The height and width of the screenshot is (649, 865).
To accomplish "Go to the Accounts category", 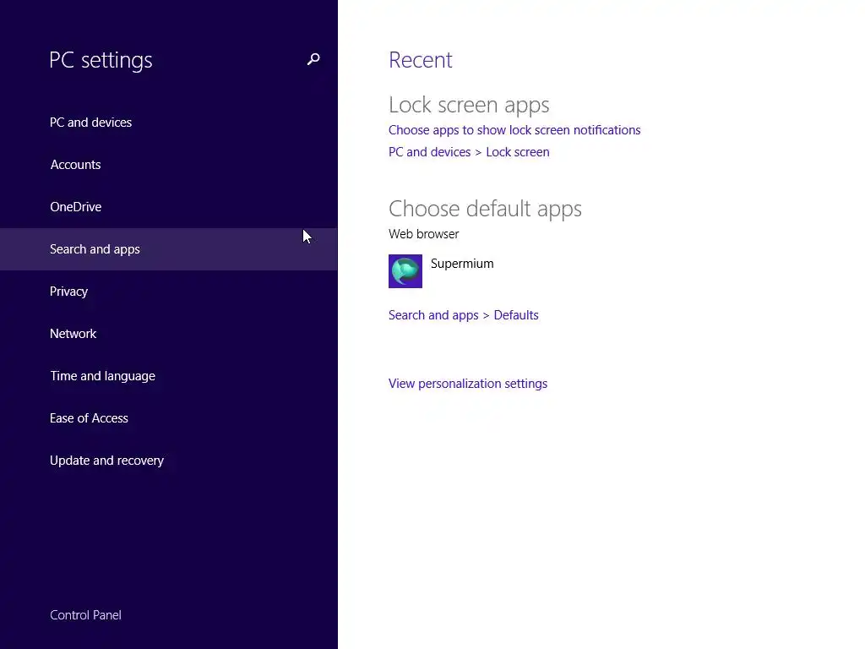I will coord(76,165).
